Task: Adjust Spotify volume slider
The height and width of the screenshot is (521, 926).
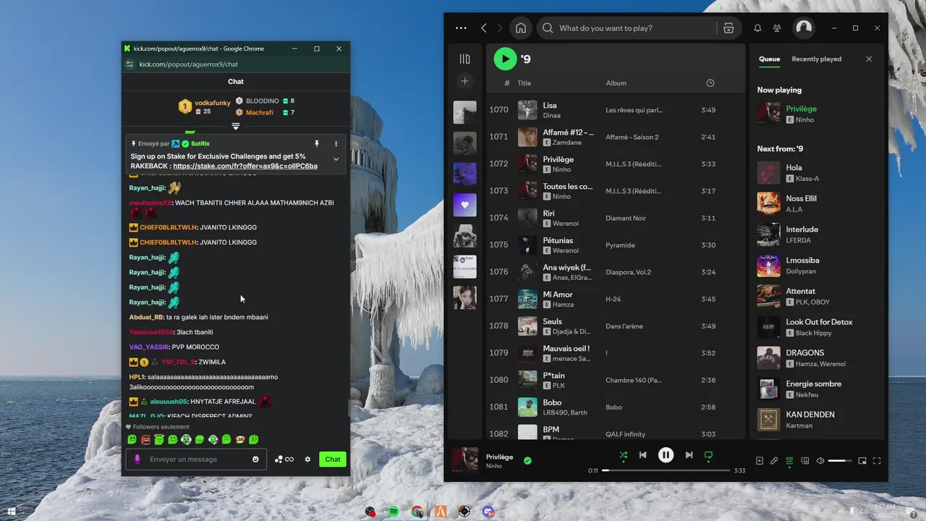Action: (840, 461)
